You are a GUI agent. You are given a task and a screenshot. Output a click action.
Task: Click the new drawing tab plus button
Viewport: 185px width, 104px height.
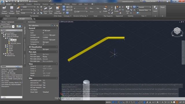coord(34,19)
